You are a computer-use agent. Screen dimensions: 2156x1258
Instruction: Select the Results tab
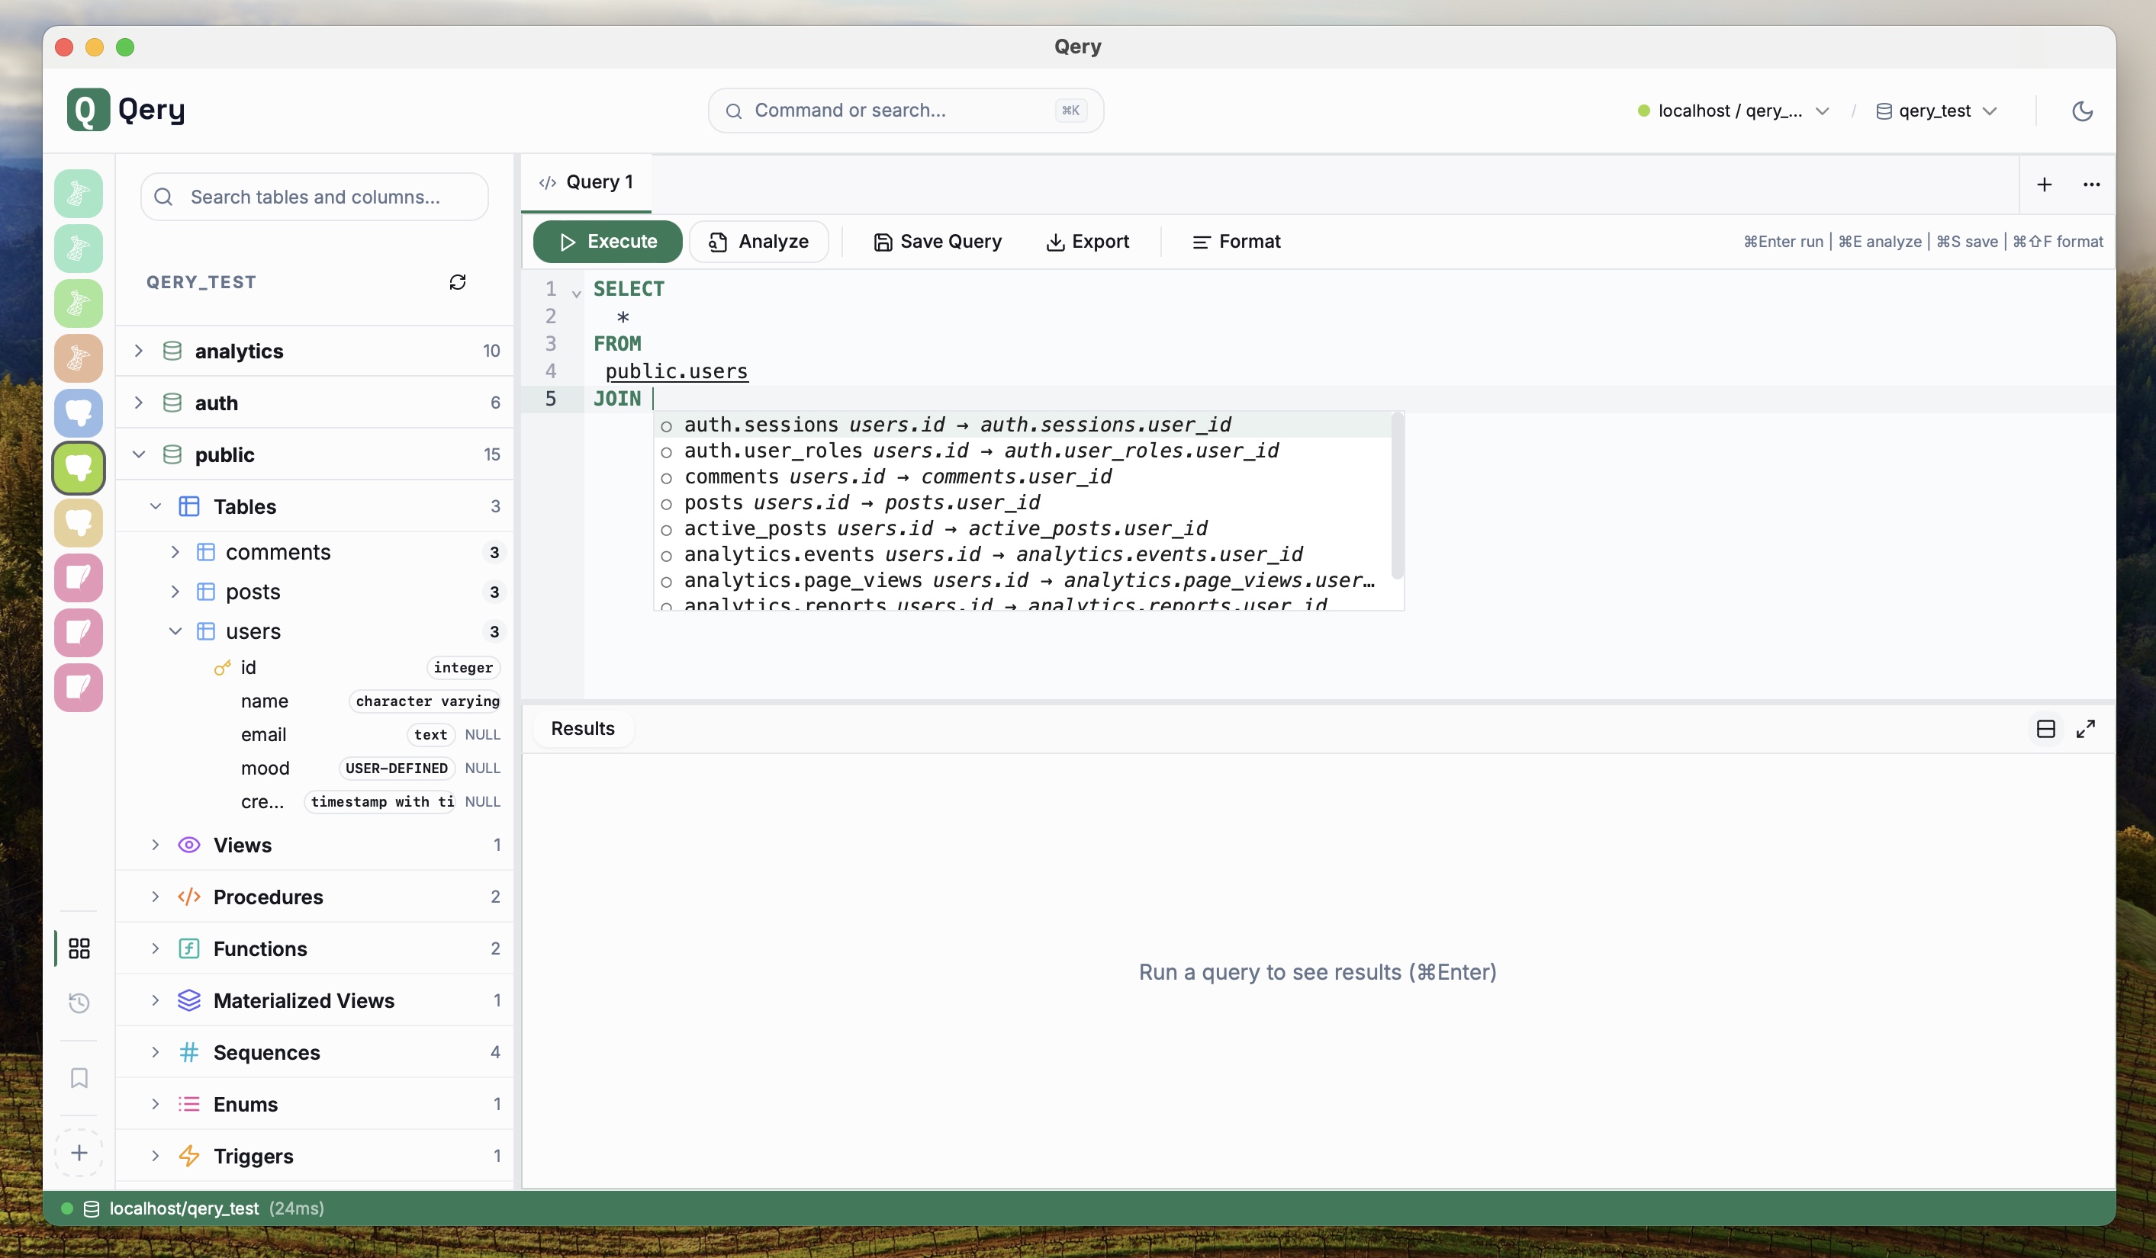(x=582, y=729)
